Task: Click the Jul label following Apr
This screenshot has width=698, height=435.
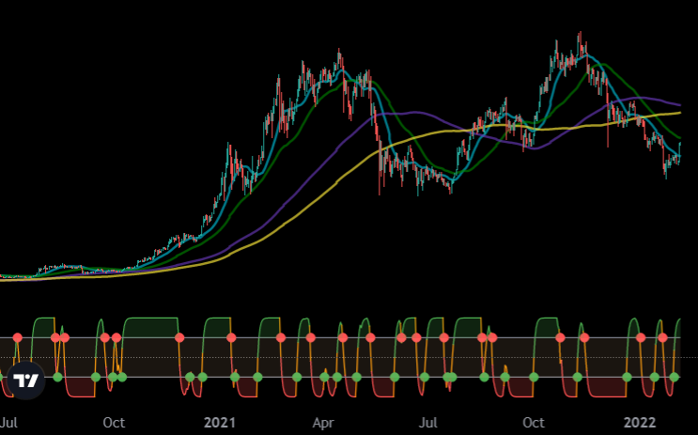Action: tap(428, 422)
